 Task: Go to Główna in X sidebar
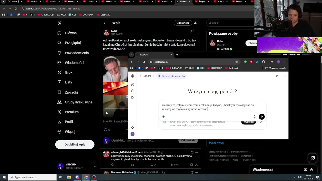coord(67,33)
